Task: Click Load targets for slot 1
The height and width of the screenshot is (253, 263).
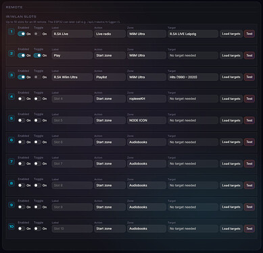Action: 231,34
